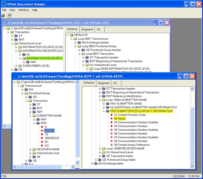Click schema pane scroll-down arrow in 837P window
This screenshot has height=179, width=203.
[192, 166]
